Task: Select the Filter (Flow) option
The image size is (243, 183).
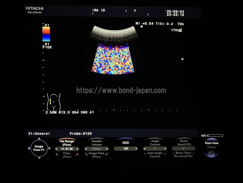Action: click(67, 155)
